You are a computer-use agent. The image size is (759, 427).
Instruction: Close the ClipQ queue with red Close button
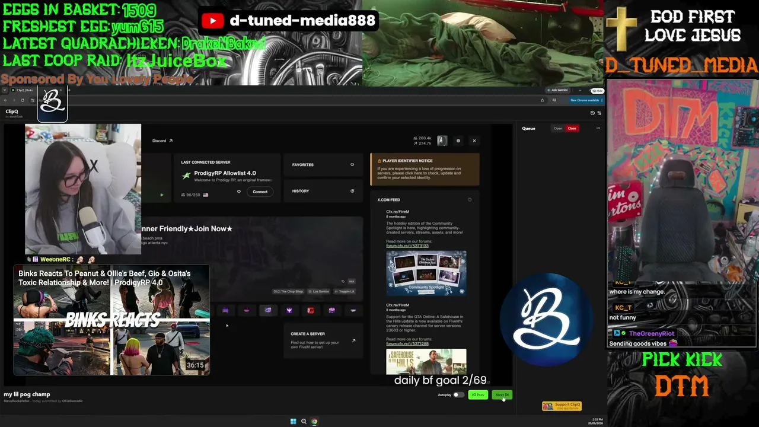coord(572,128)
